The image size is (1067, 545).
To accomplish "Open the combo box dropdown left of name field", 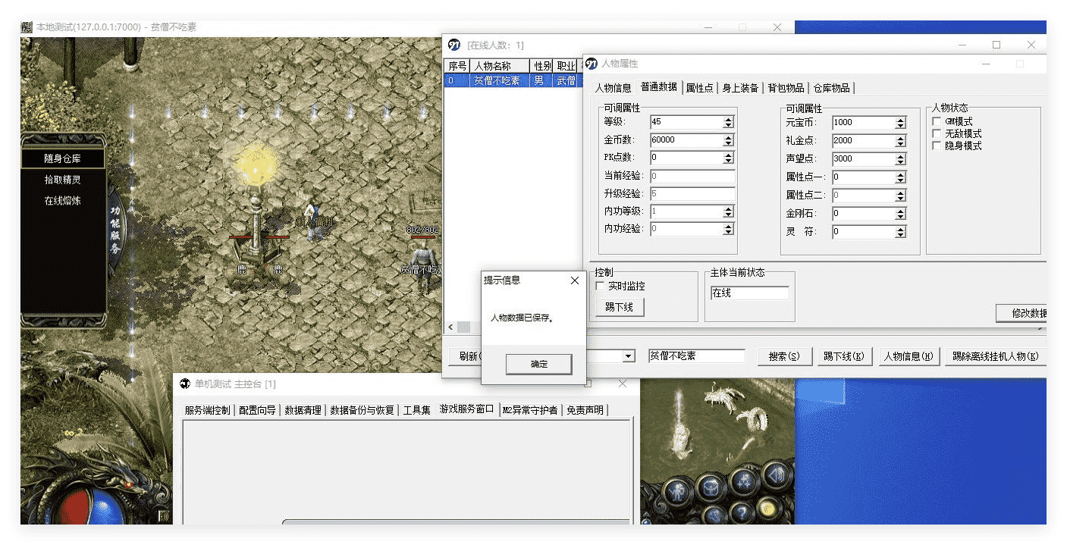I will [x=629, y=356].
